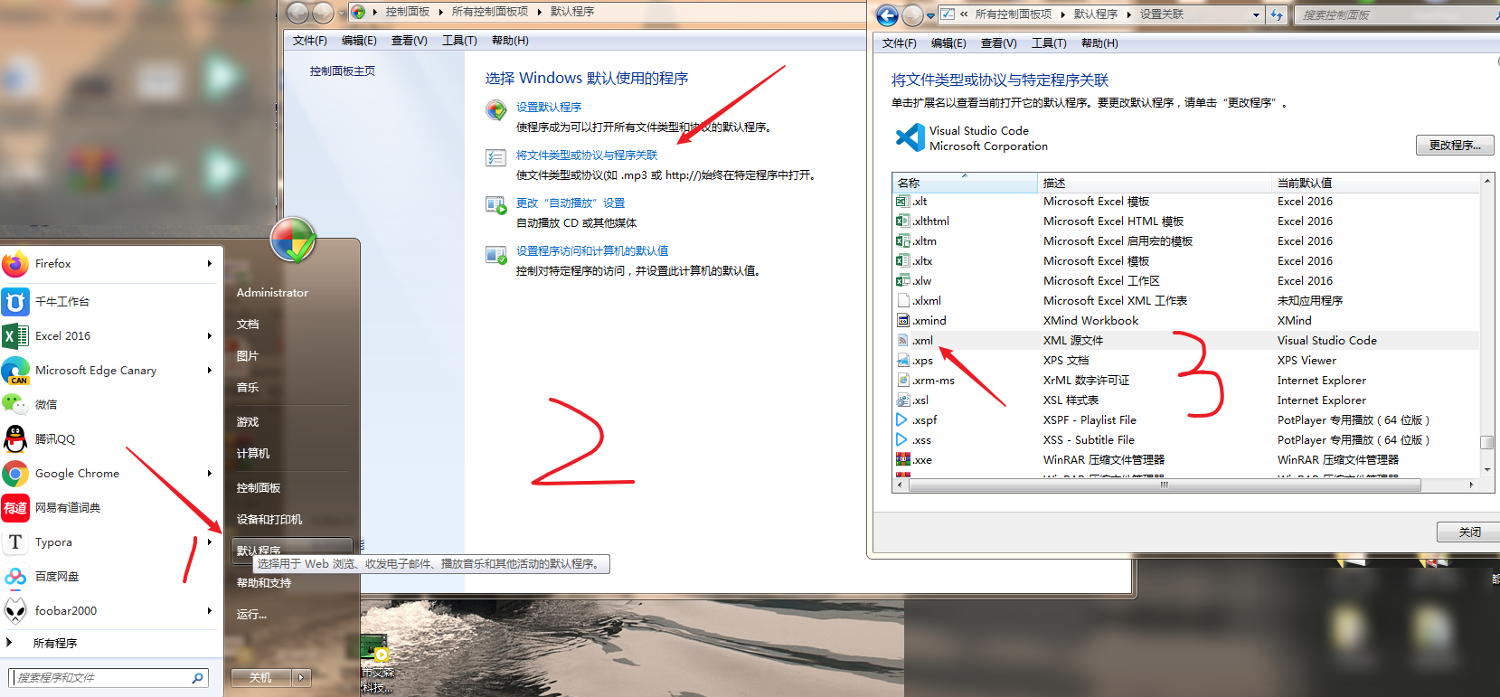Select the .xspf file type row
This screenshot has height=697, width=1500.
point(1185,420)
